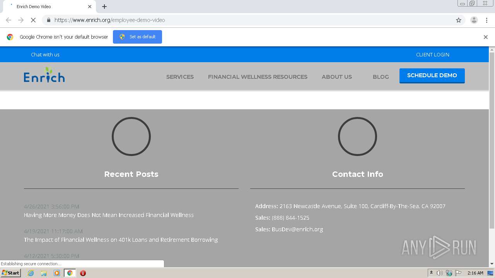This screenshot has width=495, height=278.
Task: Click the circle icon above Recent Posts
Action: pyautogui.click(x=131, y=136)
